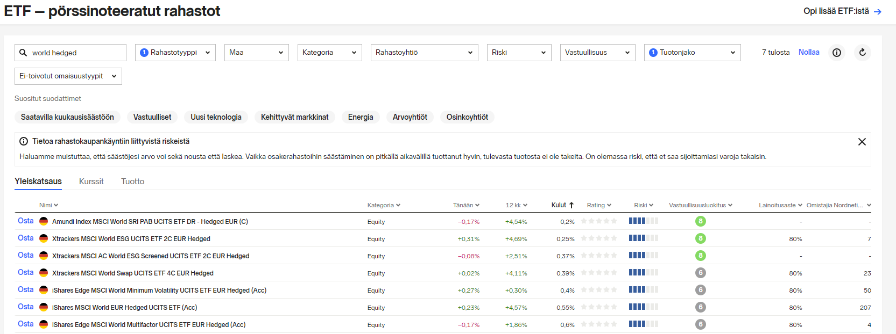Image resolution: width=896 pixels, height=334 pixels.
Task: Switch to the Kurssit tab
Action: pyautogui.click(x=91, y=181)
